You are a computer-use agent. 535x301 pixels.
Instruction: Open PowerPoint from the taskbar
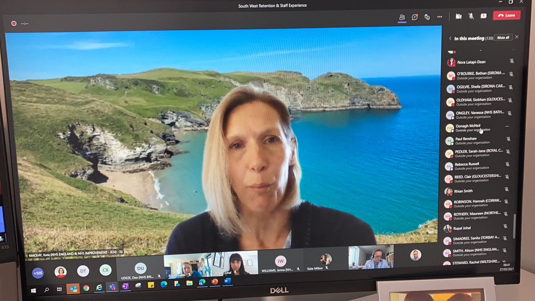tap(214, 281)
